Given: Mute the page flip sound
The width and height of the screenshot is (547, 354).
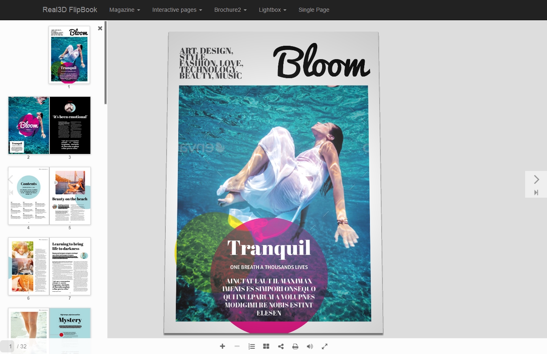Looking at the screenshot, I should tap(310, 346).
